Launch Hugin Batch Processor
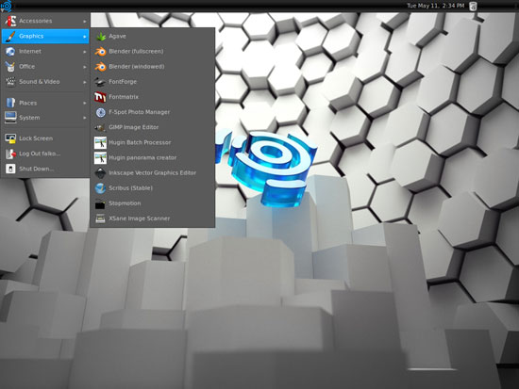 pyautogui.click(x=153, y=142)
